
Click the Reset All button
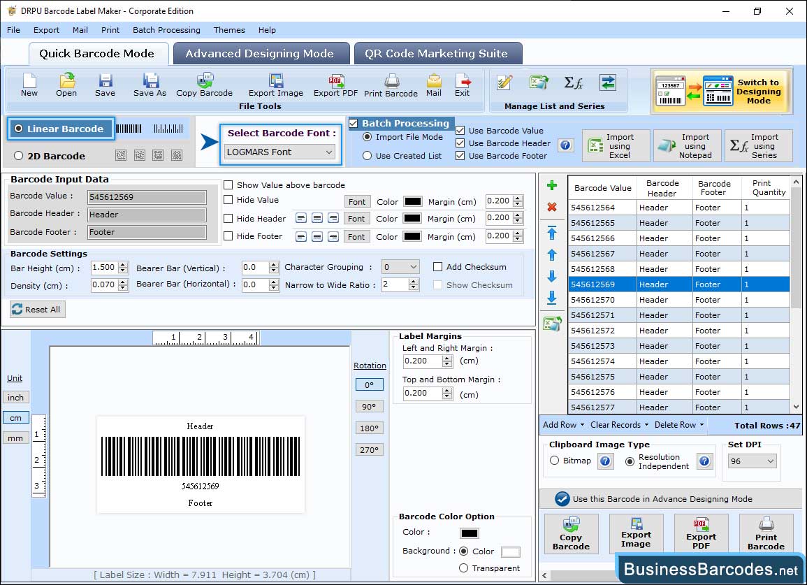pos(38,309)
